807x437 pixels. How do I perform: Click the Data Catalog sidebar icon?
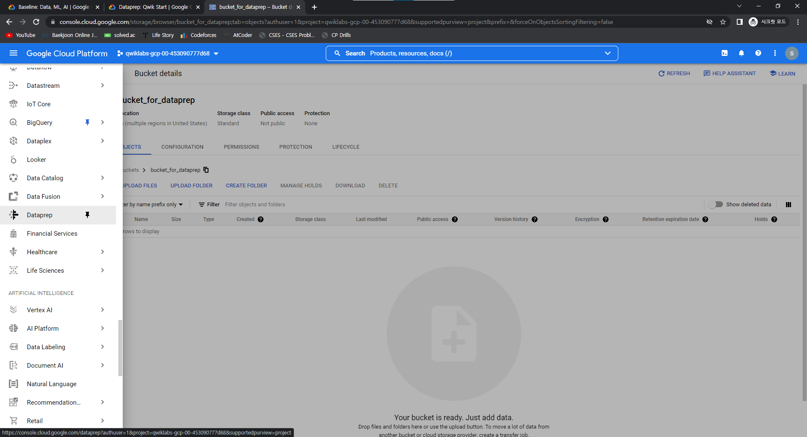(x=13, y=178)
